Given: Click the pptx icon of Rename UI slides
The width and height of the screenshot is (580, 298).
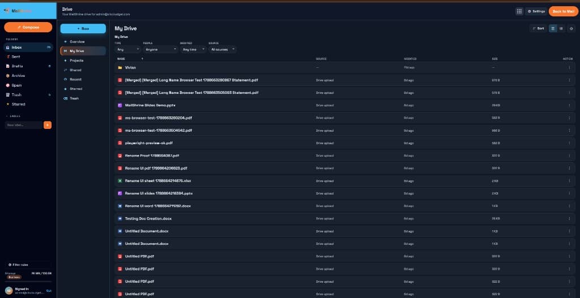Looking at the screenshot, I should (120, 193).
